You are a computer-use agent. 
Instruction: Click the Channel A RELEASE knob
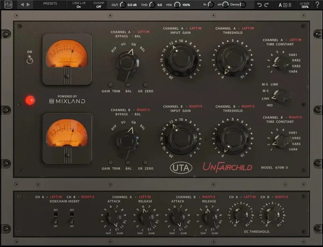147,218
